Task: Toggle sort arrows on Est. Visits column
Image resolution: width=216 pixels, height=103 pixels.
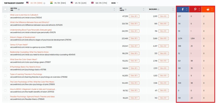Action: [144, 9]
